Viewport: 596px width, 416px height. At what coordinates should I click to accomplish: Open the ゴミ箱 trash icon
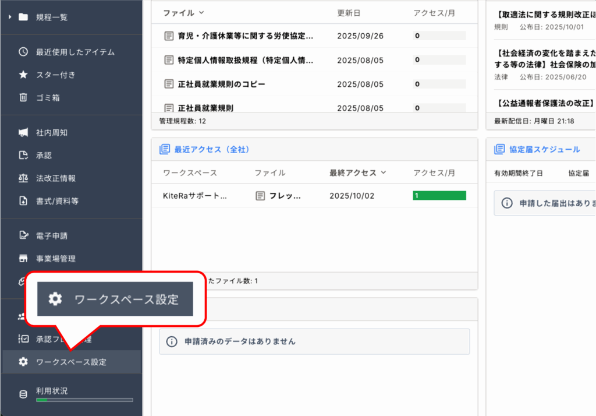coord(23,97)
